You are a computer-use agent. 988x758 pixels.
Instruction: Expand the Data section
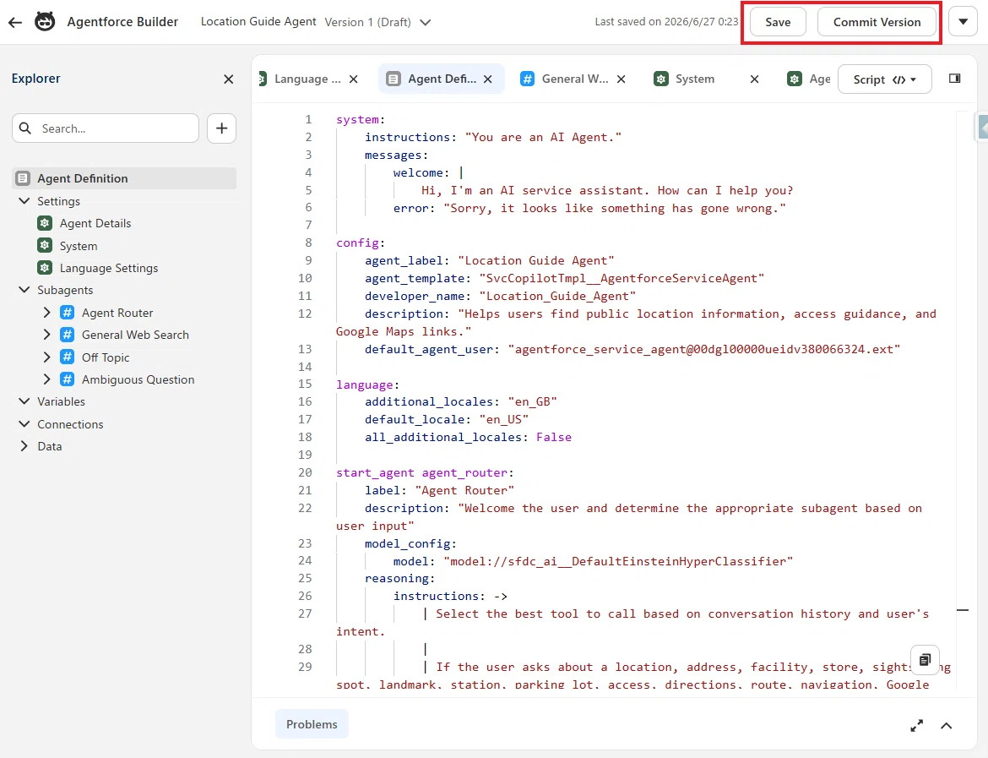click(x=24, y=446)
